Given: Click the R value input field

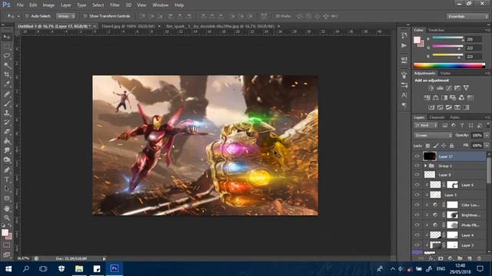Looking at the screenshot, I should coord(474,39).
